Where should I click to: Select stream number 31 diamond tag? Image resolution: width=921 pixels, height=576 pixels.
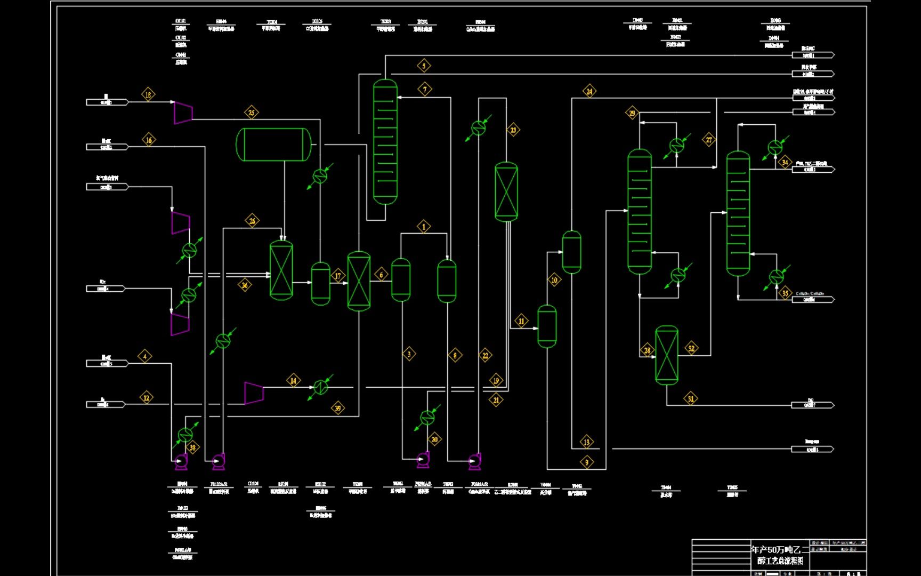click(x=691, y=398)
